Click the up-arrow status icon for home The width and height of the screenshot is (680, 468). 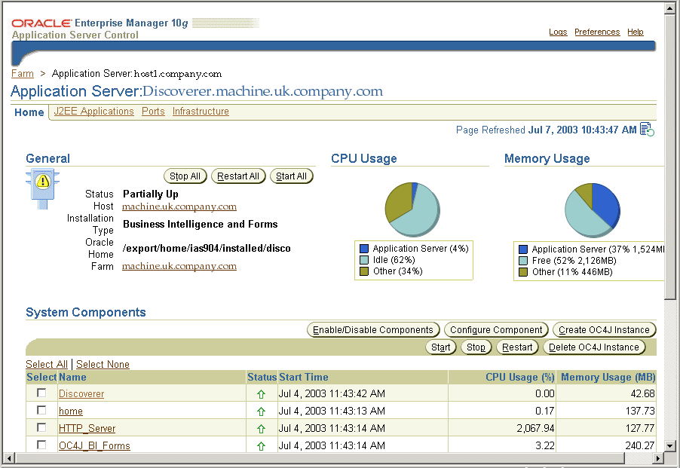[x=261, y=411]
